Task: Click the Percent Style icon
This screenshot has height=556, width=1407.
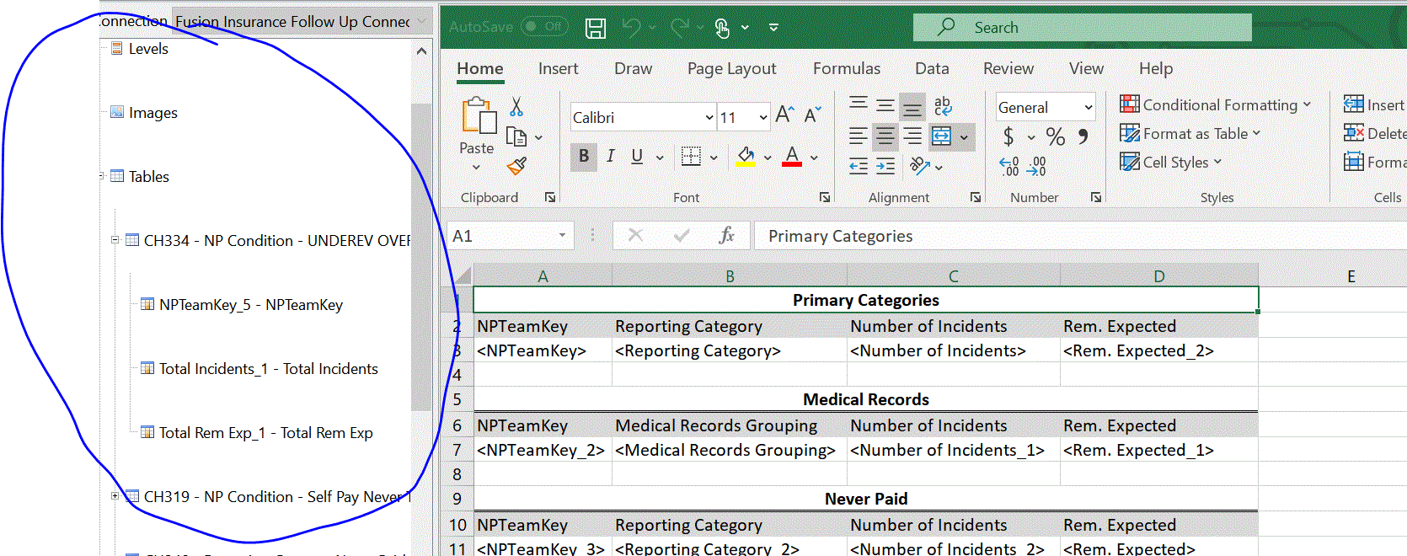Action: coord(1055,136)
